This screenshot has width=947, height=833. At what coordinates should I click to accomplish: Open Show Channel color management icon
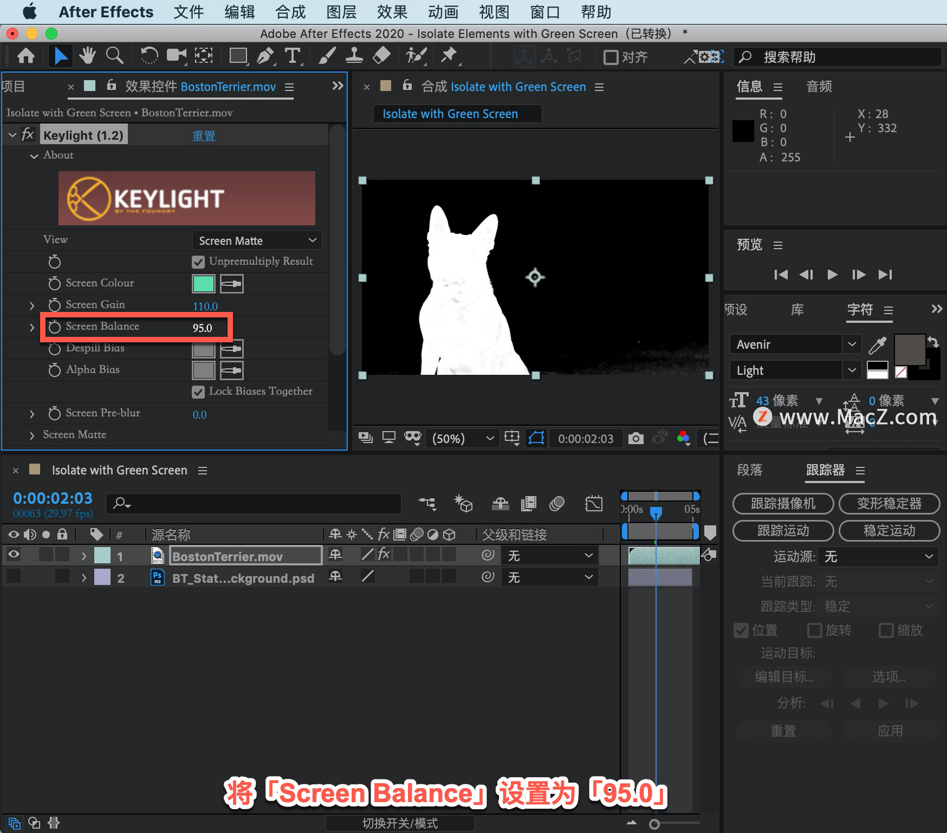tap(684, 438)
